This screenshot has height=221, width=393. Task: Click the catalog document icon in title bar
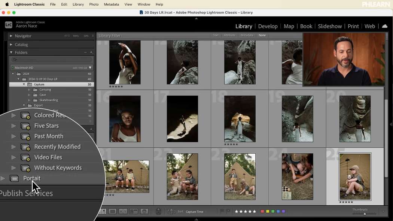(x=141, y=12)
